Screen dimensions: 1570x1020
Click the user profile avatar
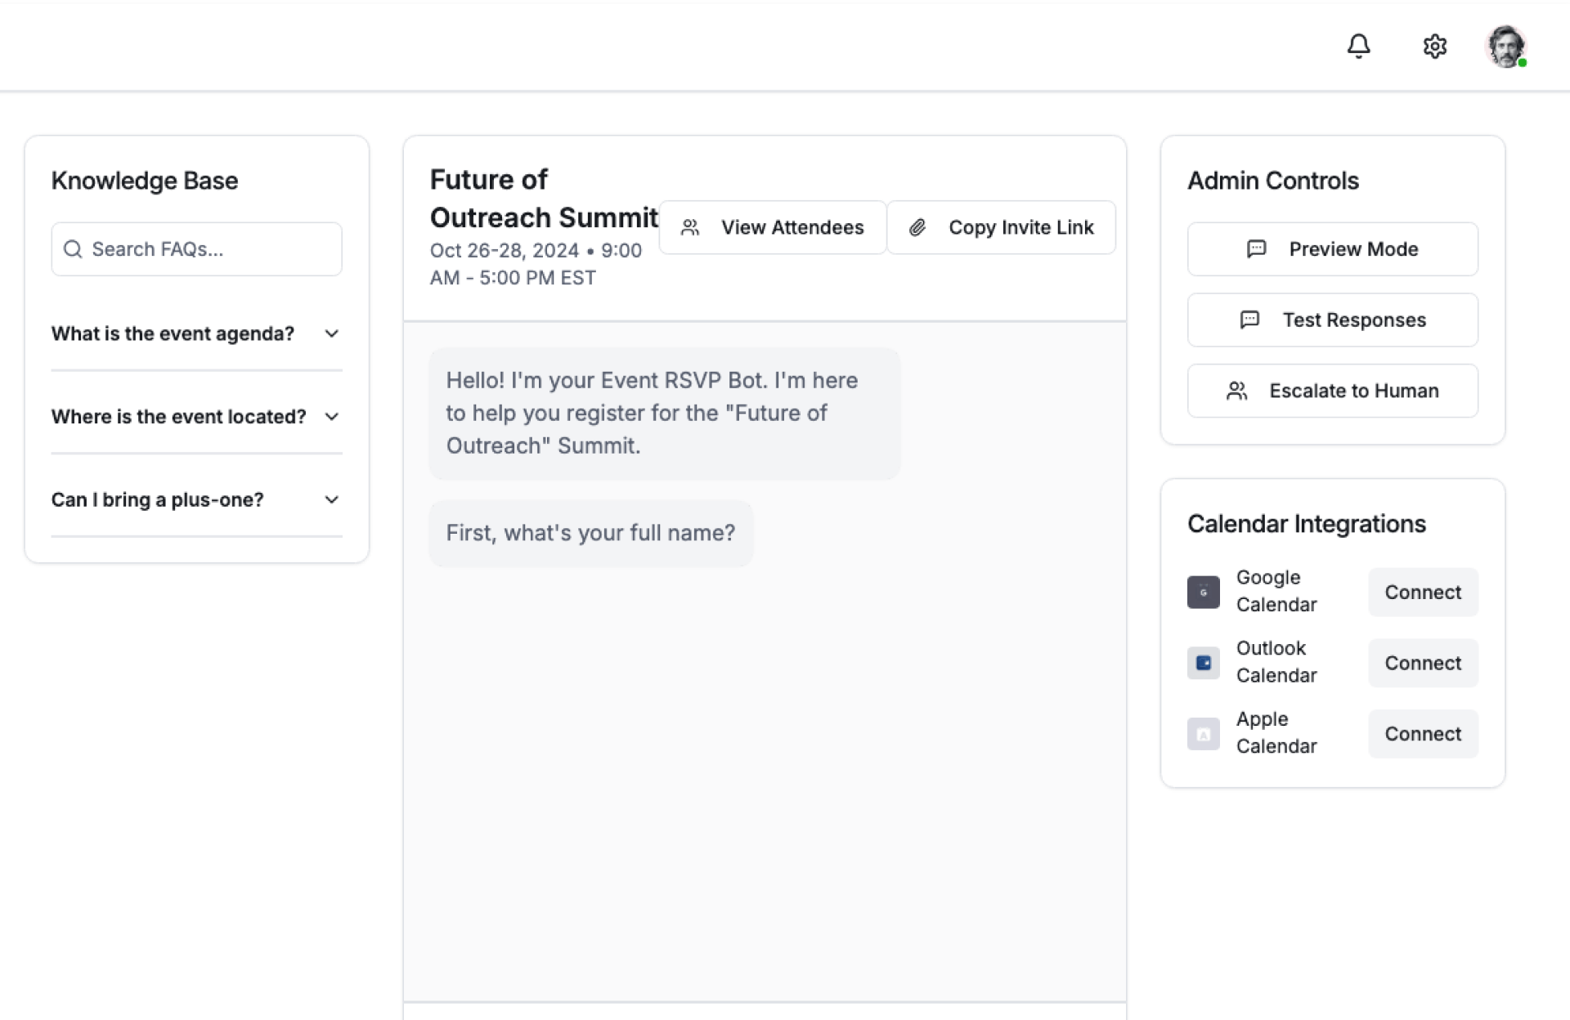point(1505,46)
